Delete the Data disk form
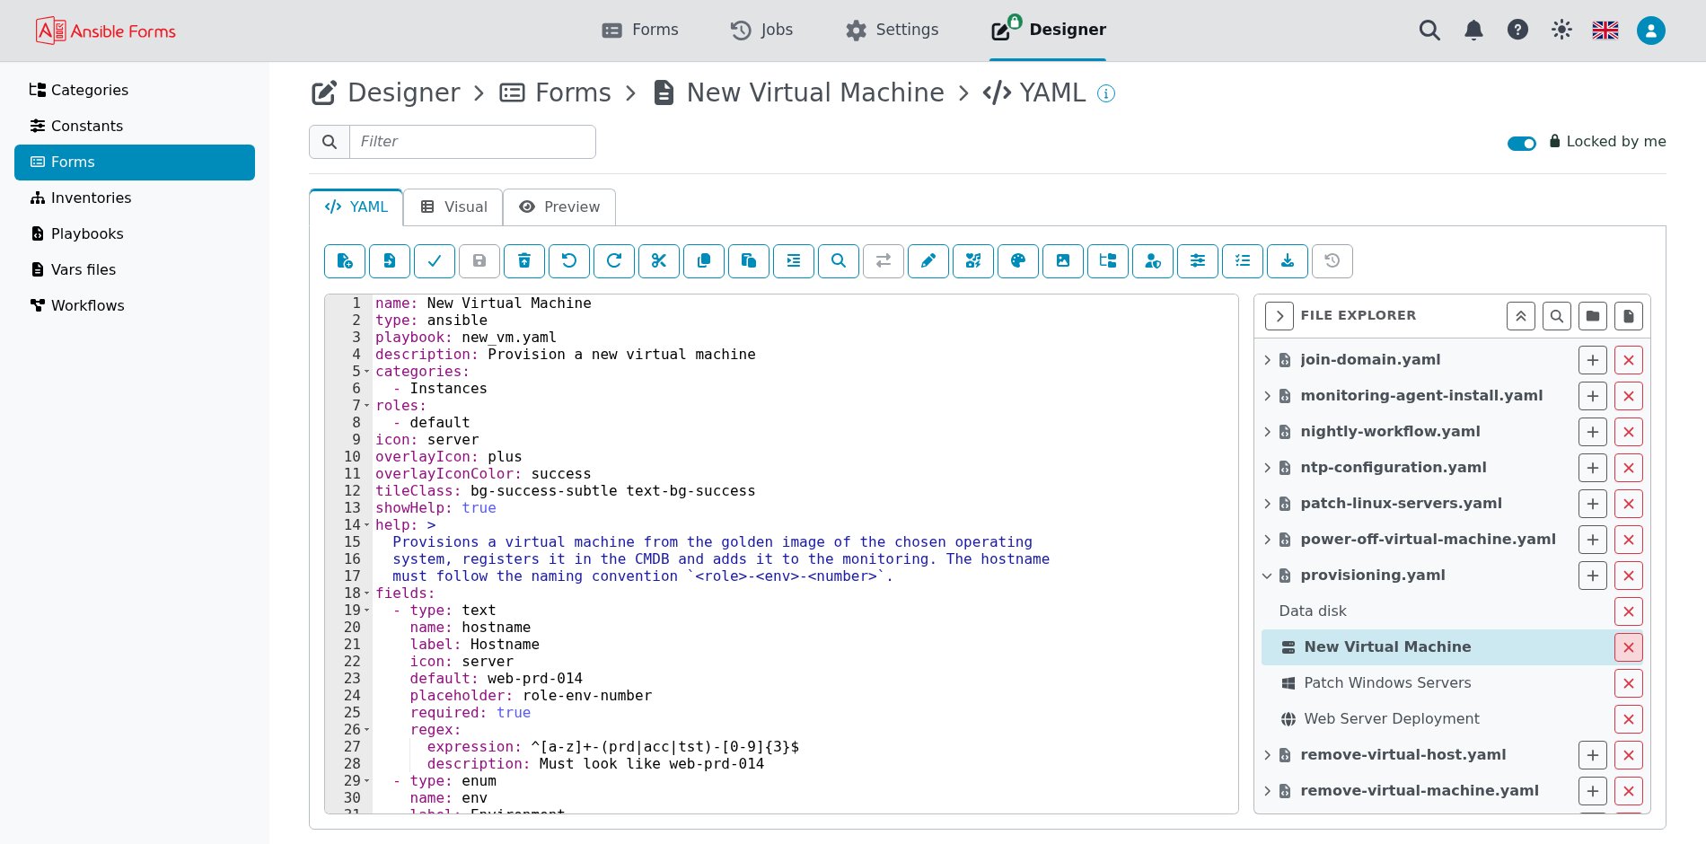1706x844 pixels. [x=1629, y=611]
